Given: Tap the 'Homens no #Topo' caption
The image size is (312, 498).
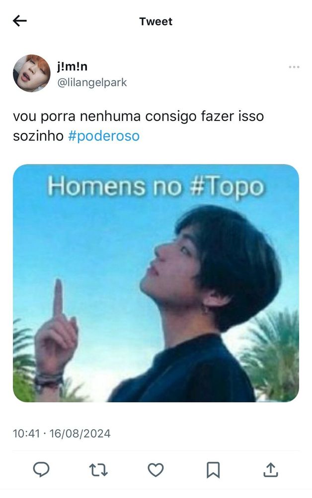Looking at the screenshot, I should click(x=156, y=186).
